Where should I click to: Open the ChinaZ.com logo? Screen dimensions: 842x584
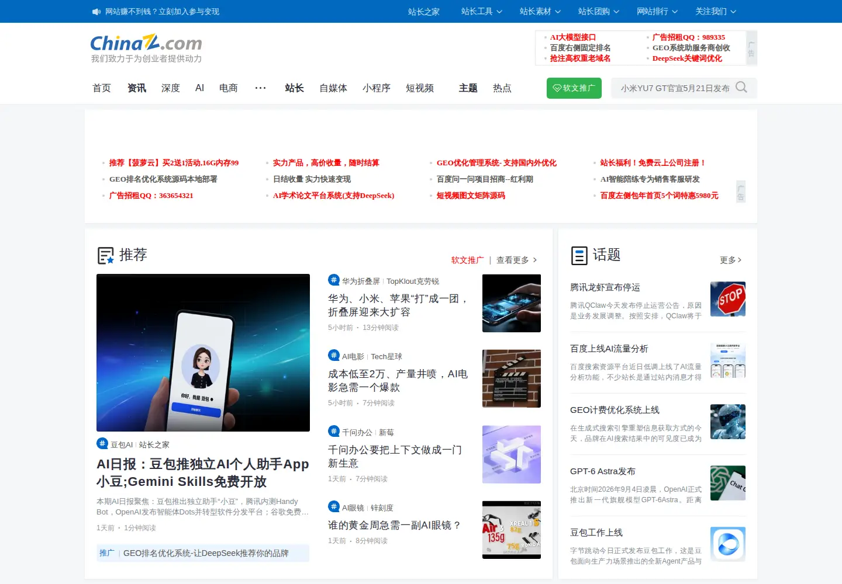[x=146, y=43]
